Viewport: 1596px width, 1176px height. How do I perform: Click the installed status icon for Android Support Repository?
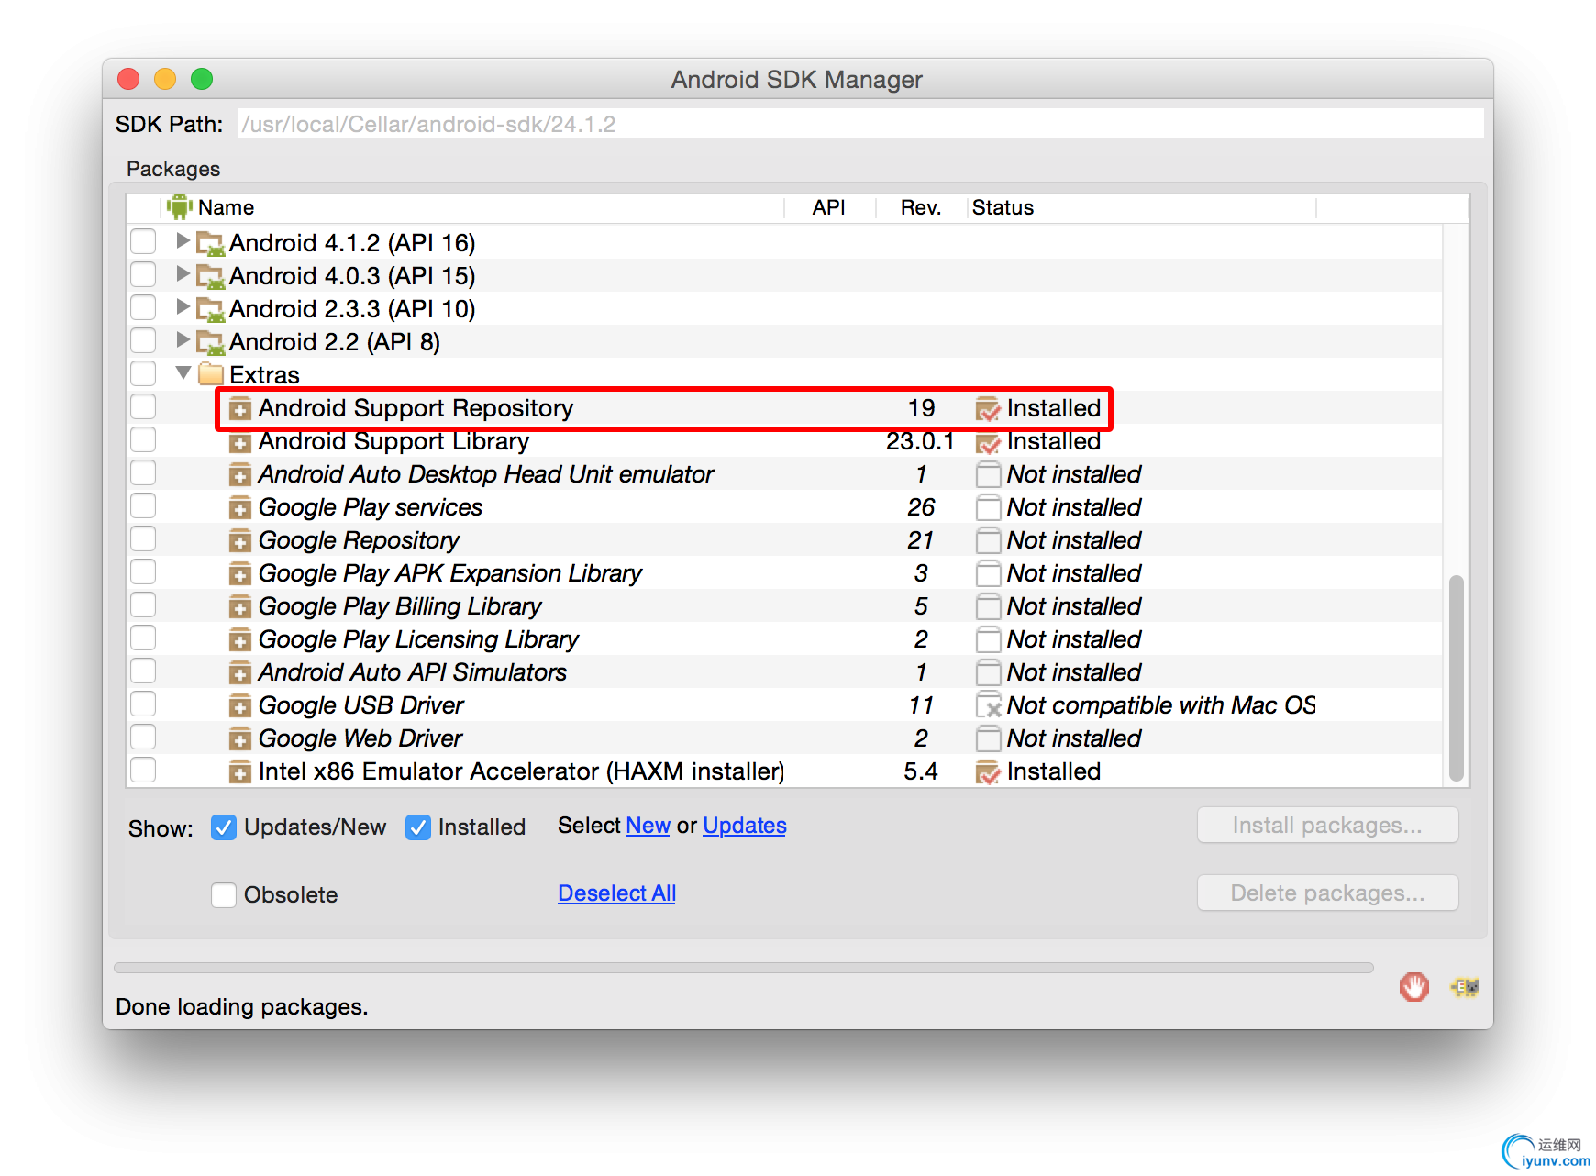[x=988, y=408]
